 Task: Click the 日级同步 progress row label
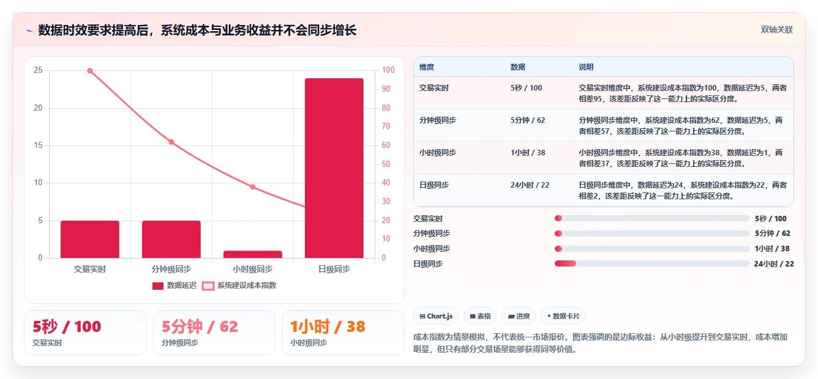pos(428,264)
